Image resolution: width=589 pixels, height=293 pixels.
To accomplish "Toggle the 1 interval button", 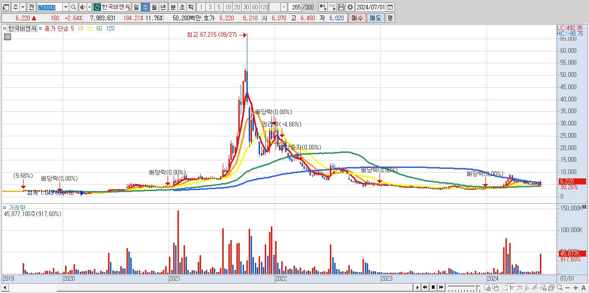I will pyautogui.click(x=201, y=7).
